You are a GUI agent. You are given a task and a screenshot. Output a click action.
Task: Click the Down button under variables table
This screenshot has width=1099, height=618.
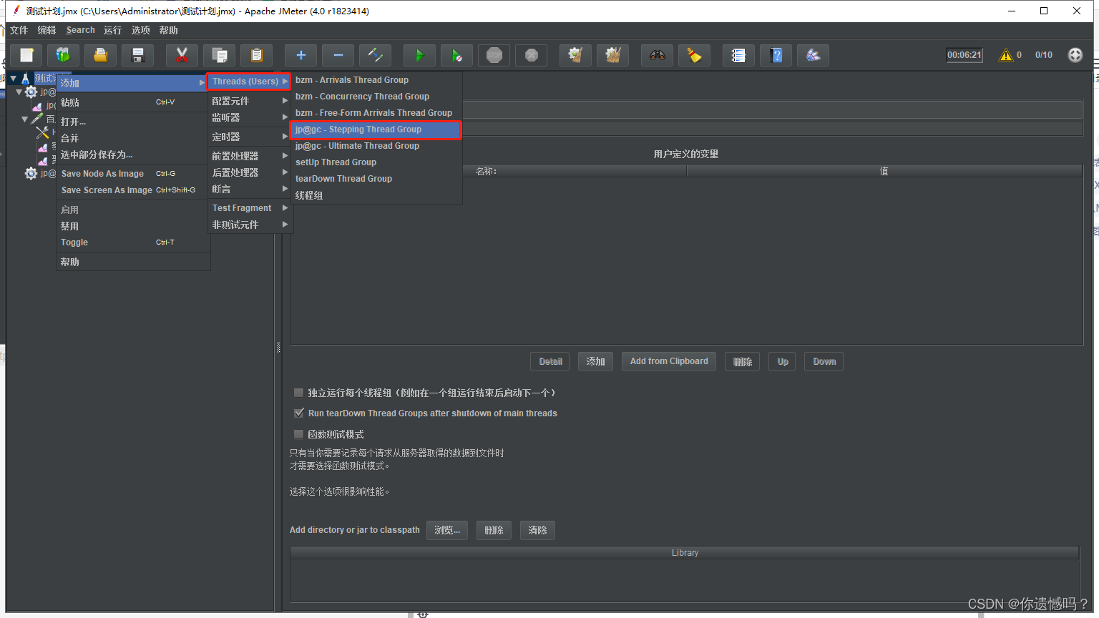coord(824,361)
